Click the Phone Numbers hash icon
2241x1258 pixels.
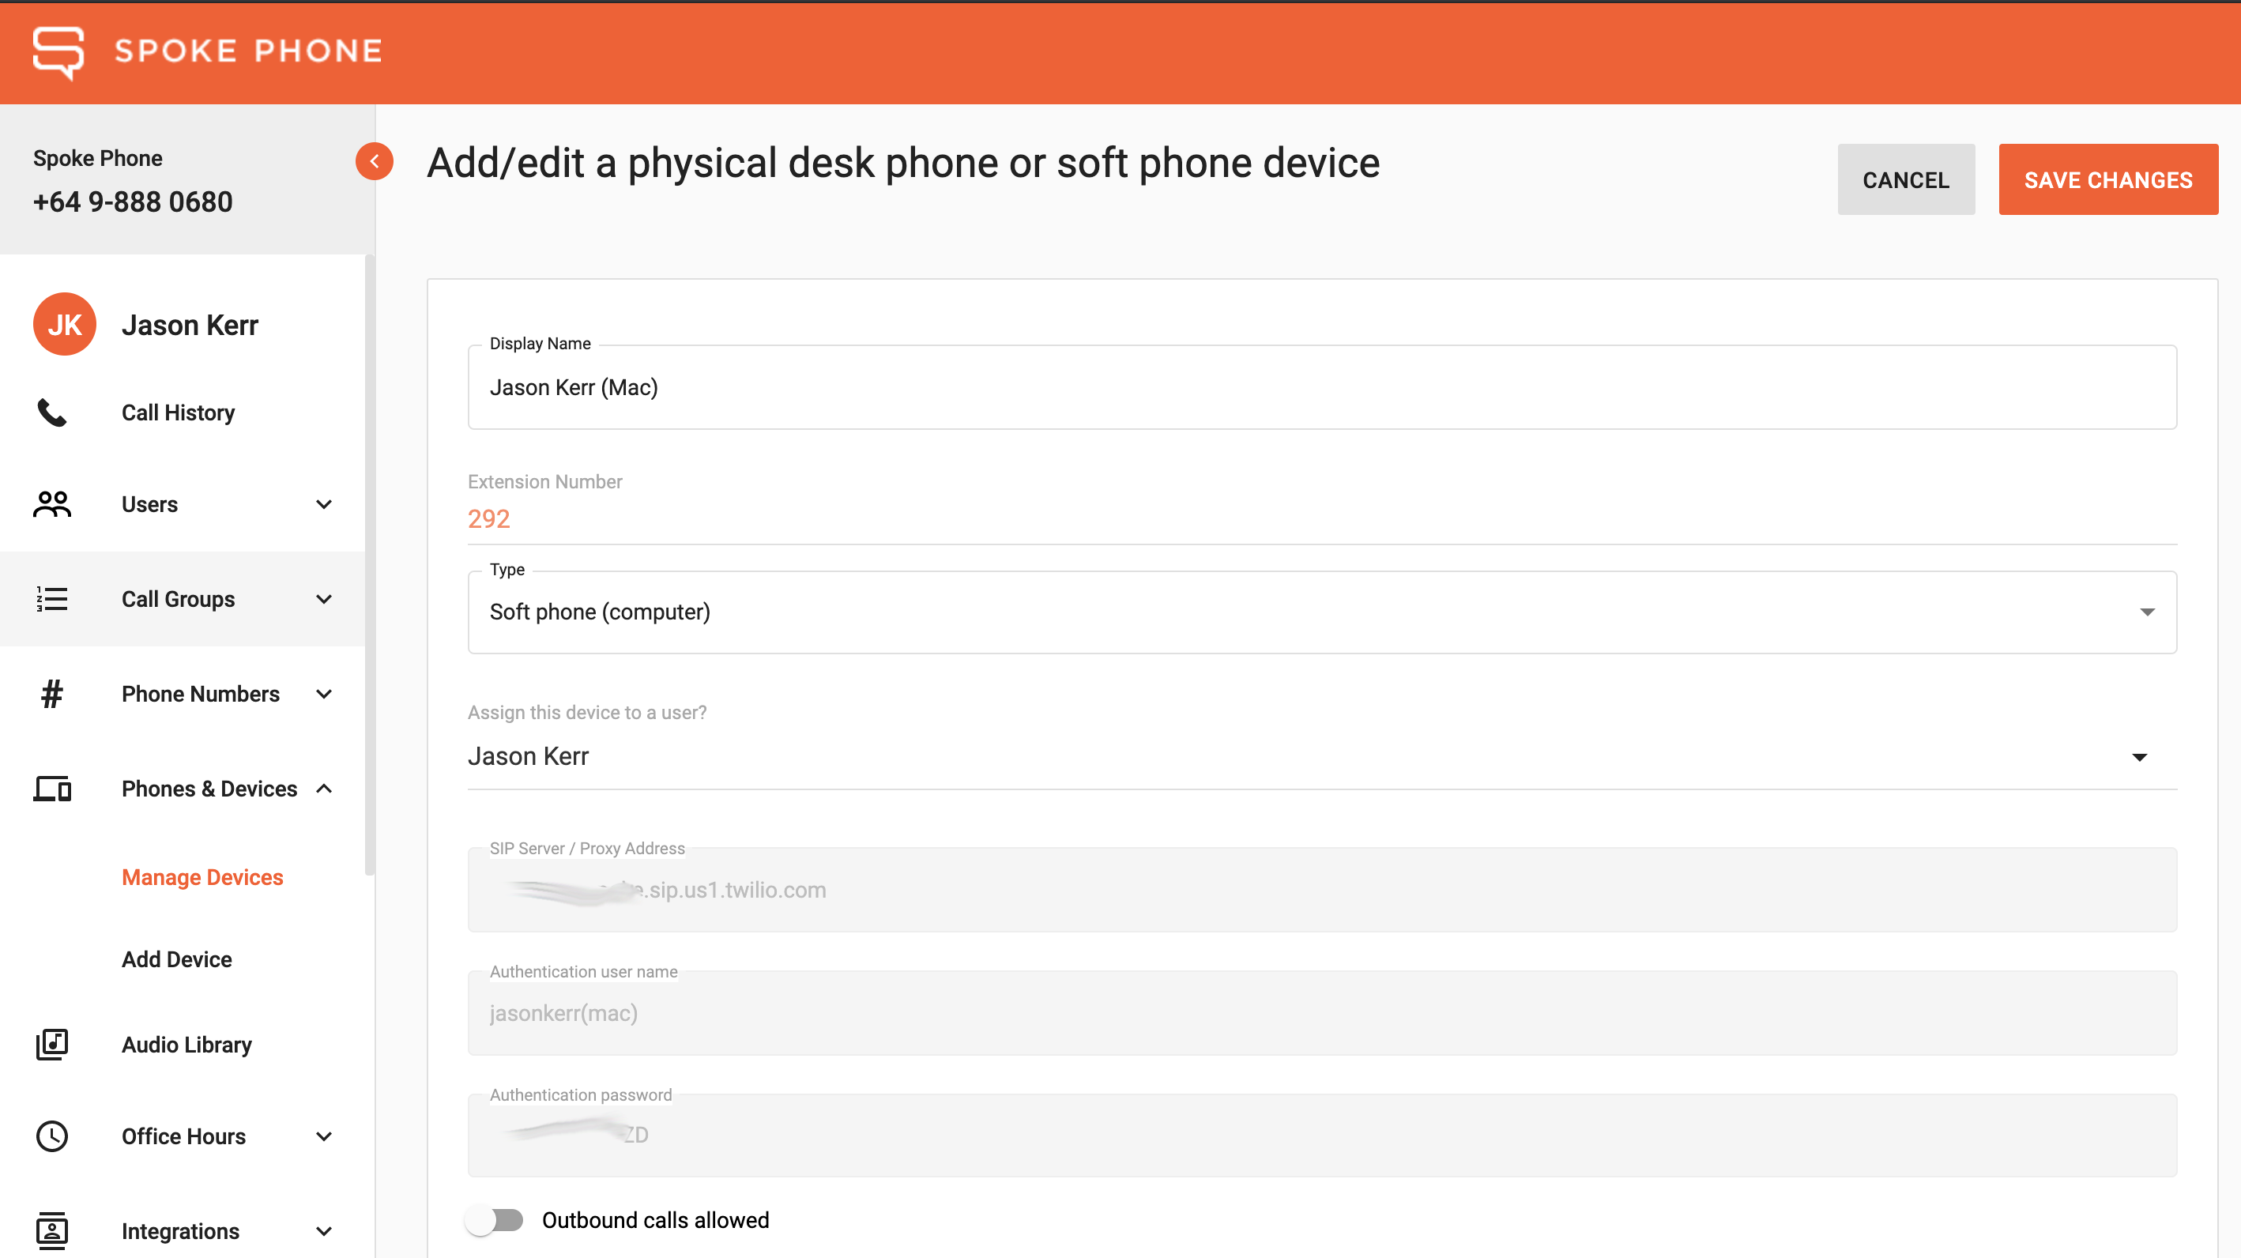pyautogui.click(x=52, y=695)
